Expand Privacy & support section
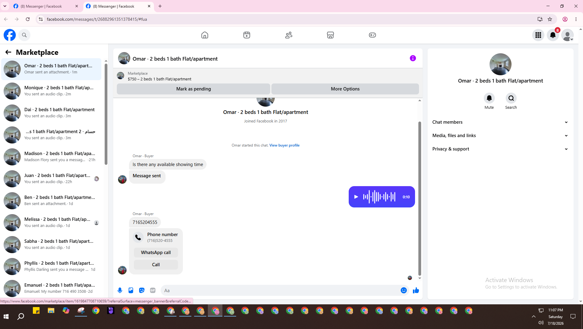Image resolution: width=583 pixels, height=329 pixels. pos(500,149)
